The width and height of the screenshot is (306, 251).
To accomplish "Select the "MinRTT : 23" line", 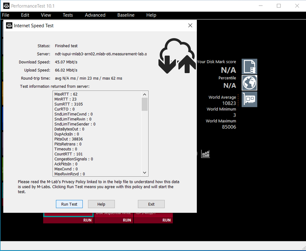I will [x=65, y=99].
